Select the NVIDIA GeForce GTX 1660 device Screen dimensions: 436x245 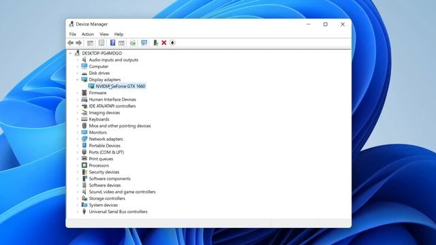point(121,86)
